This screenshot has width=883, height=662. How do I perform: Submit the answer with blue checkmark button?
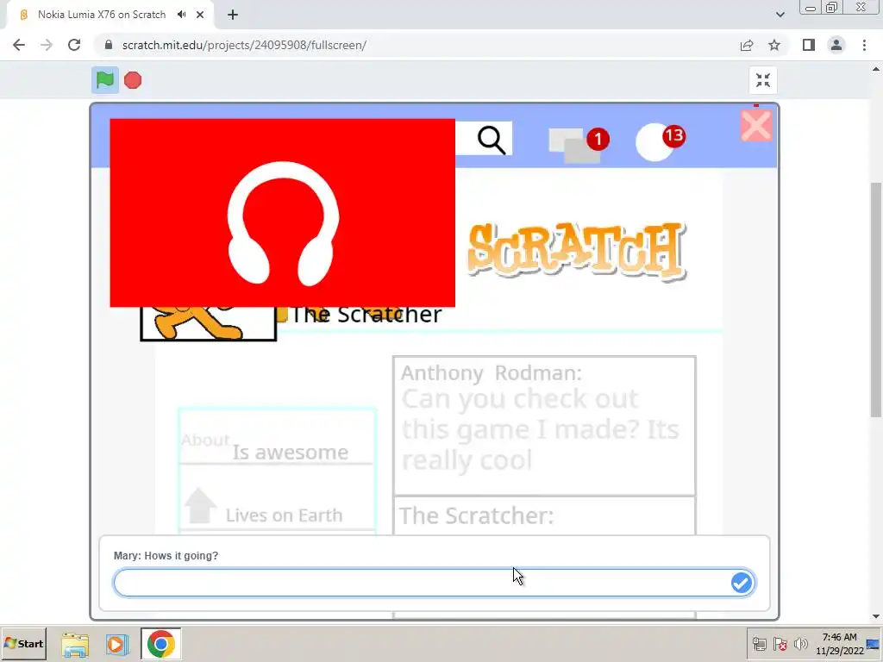(x=741, y=583)
